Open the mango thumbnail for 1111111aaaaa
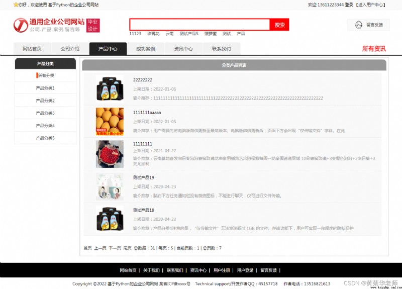Screen dimensions: 402x289 coord(110,122)
